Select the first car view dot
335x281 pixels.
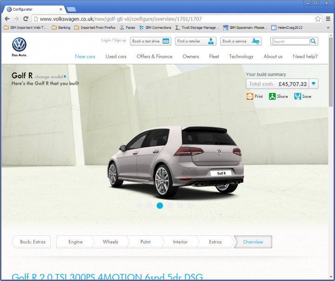[x=139, y=206]
